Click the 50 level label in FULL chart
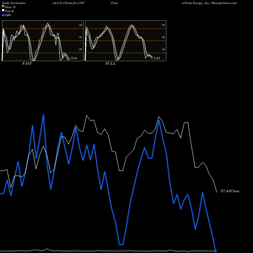Image resolution: width=253 pixels, height=253 pixels. click(163, 37)
